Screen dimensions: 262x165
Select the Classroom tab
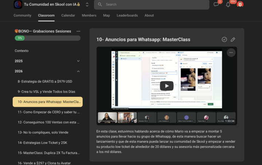tap(46, 15)
